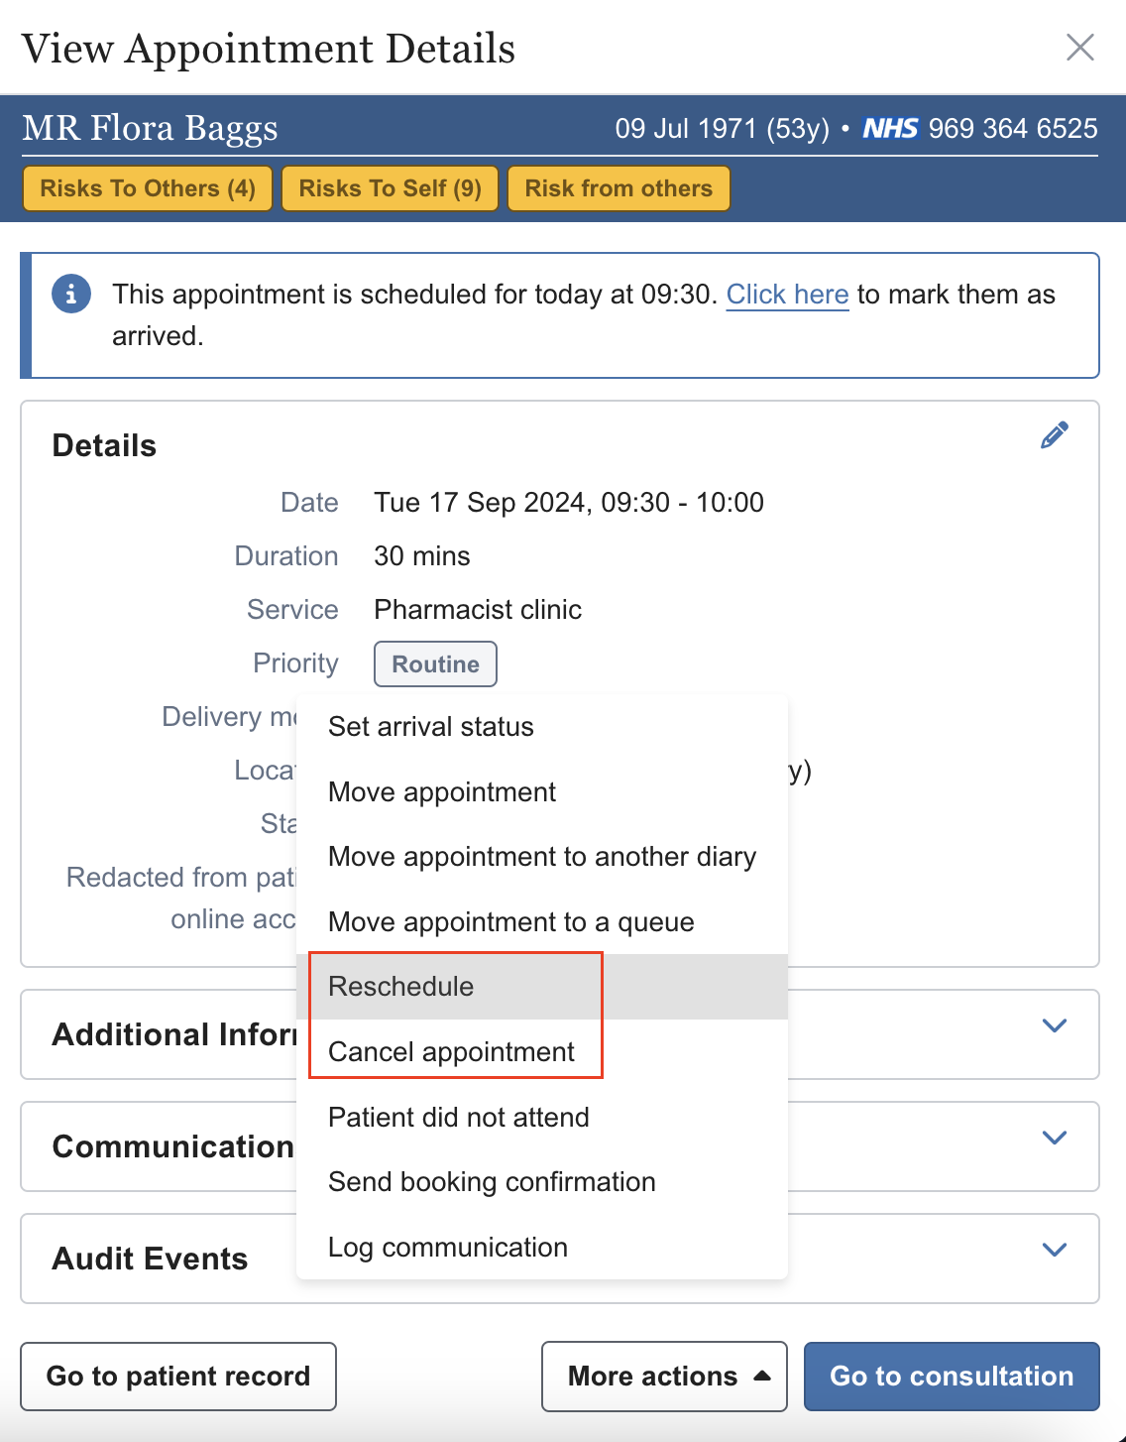Choose Move appointment to a queue

(510, 922)
